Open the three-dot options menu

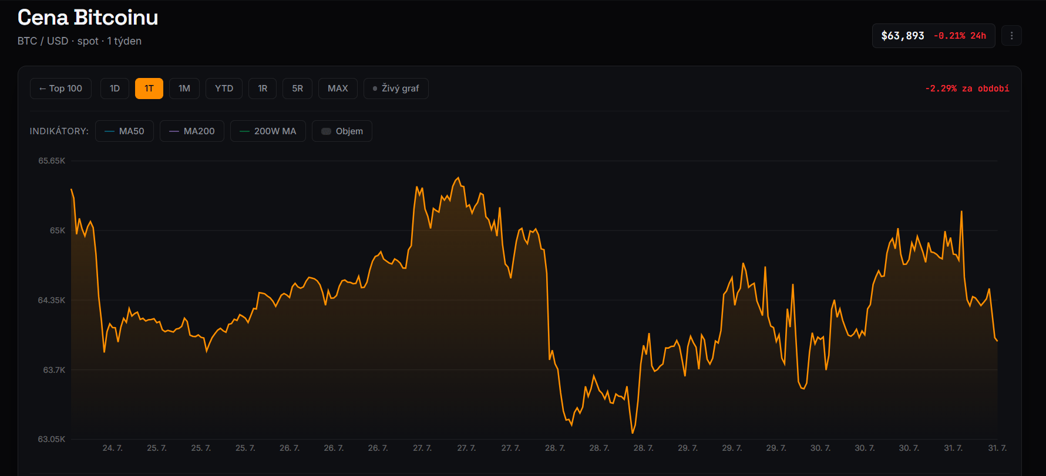pos(1011,36)
